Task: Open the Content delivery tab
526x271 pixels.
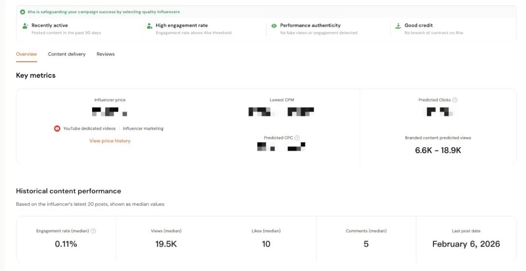Action: [x=67, y=54]
